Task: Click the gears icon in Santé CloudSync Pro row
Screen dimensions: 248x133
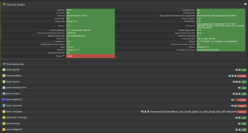Action: tap(239, 88)
